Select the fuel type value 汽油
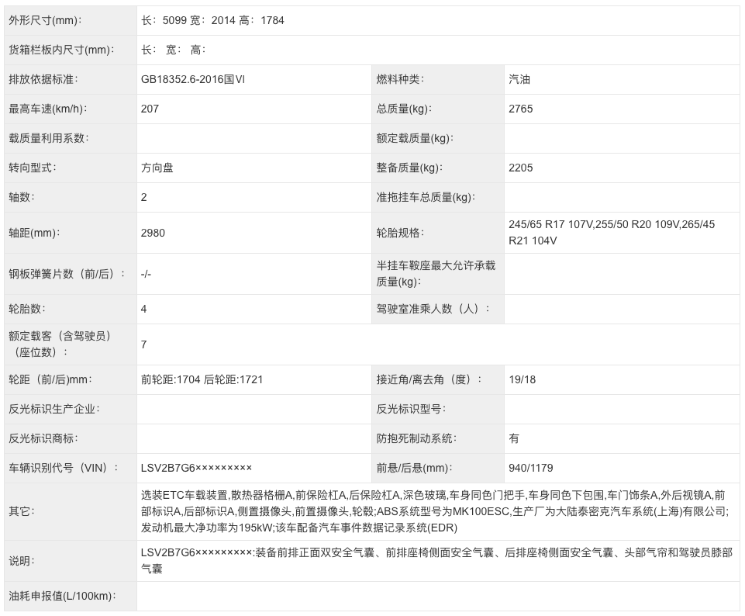 click(519, 79)
